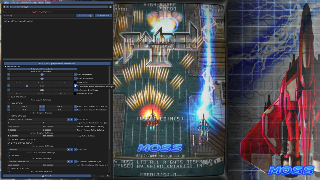Image resolution: width=320 pixels, height=180 pixels.
Task: Click next arrow for Pixel Test option
Action: [75, 150]
